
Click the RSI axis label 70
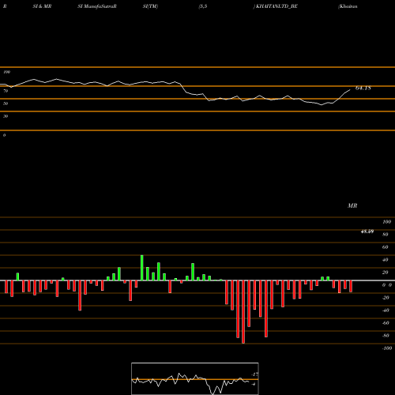(x=6, y=91)
